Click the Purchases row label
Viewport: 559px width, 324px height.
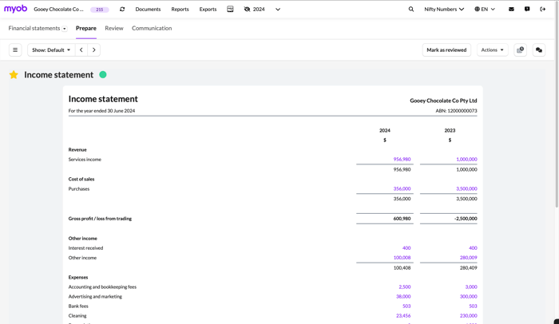[x=79, y=189]
